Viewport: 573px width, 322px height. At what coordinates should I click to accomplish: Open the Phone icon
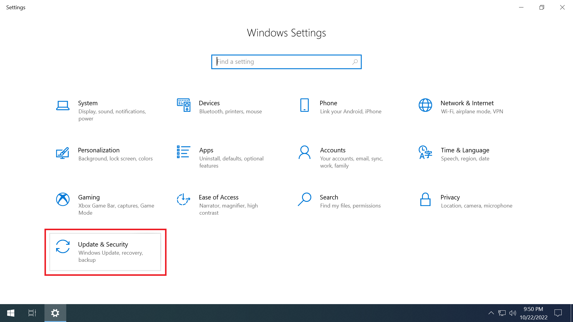coord(304,105)
